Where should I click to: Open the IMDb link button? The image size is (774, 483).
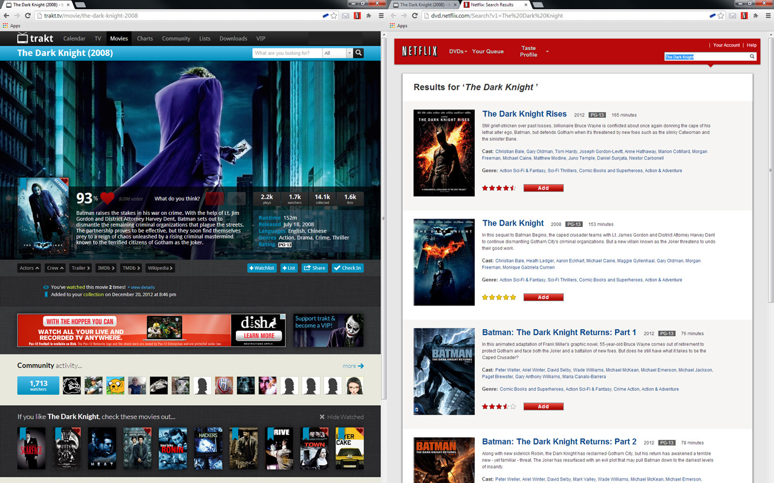pos(106,267)
